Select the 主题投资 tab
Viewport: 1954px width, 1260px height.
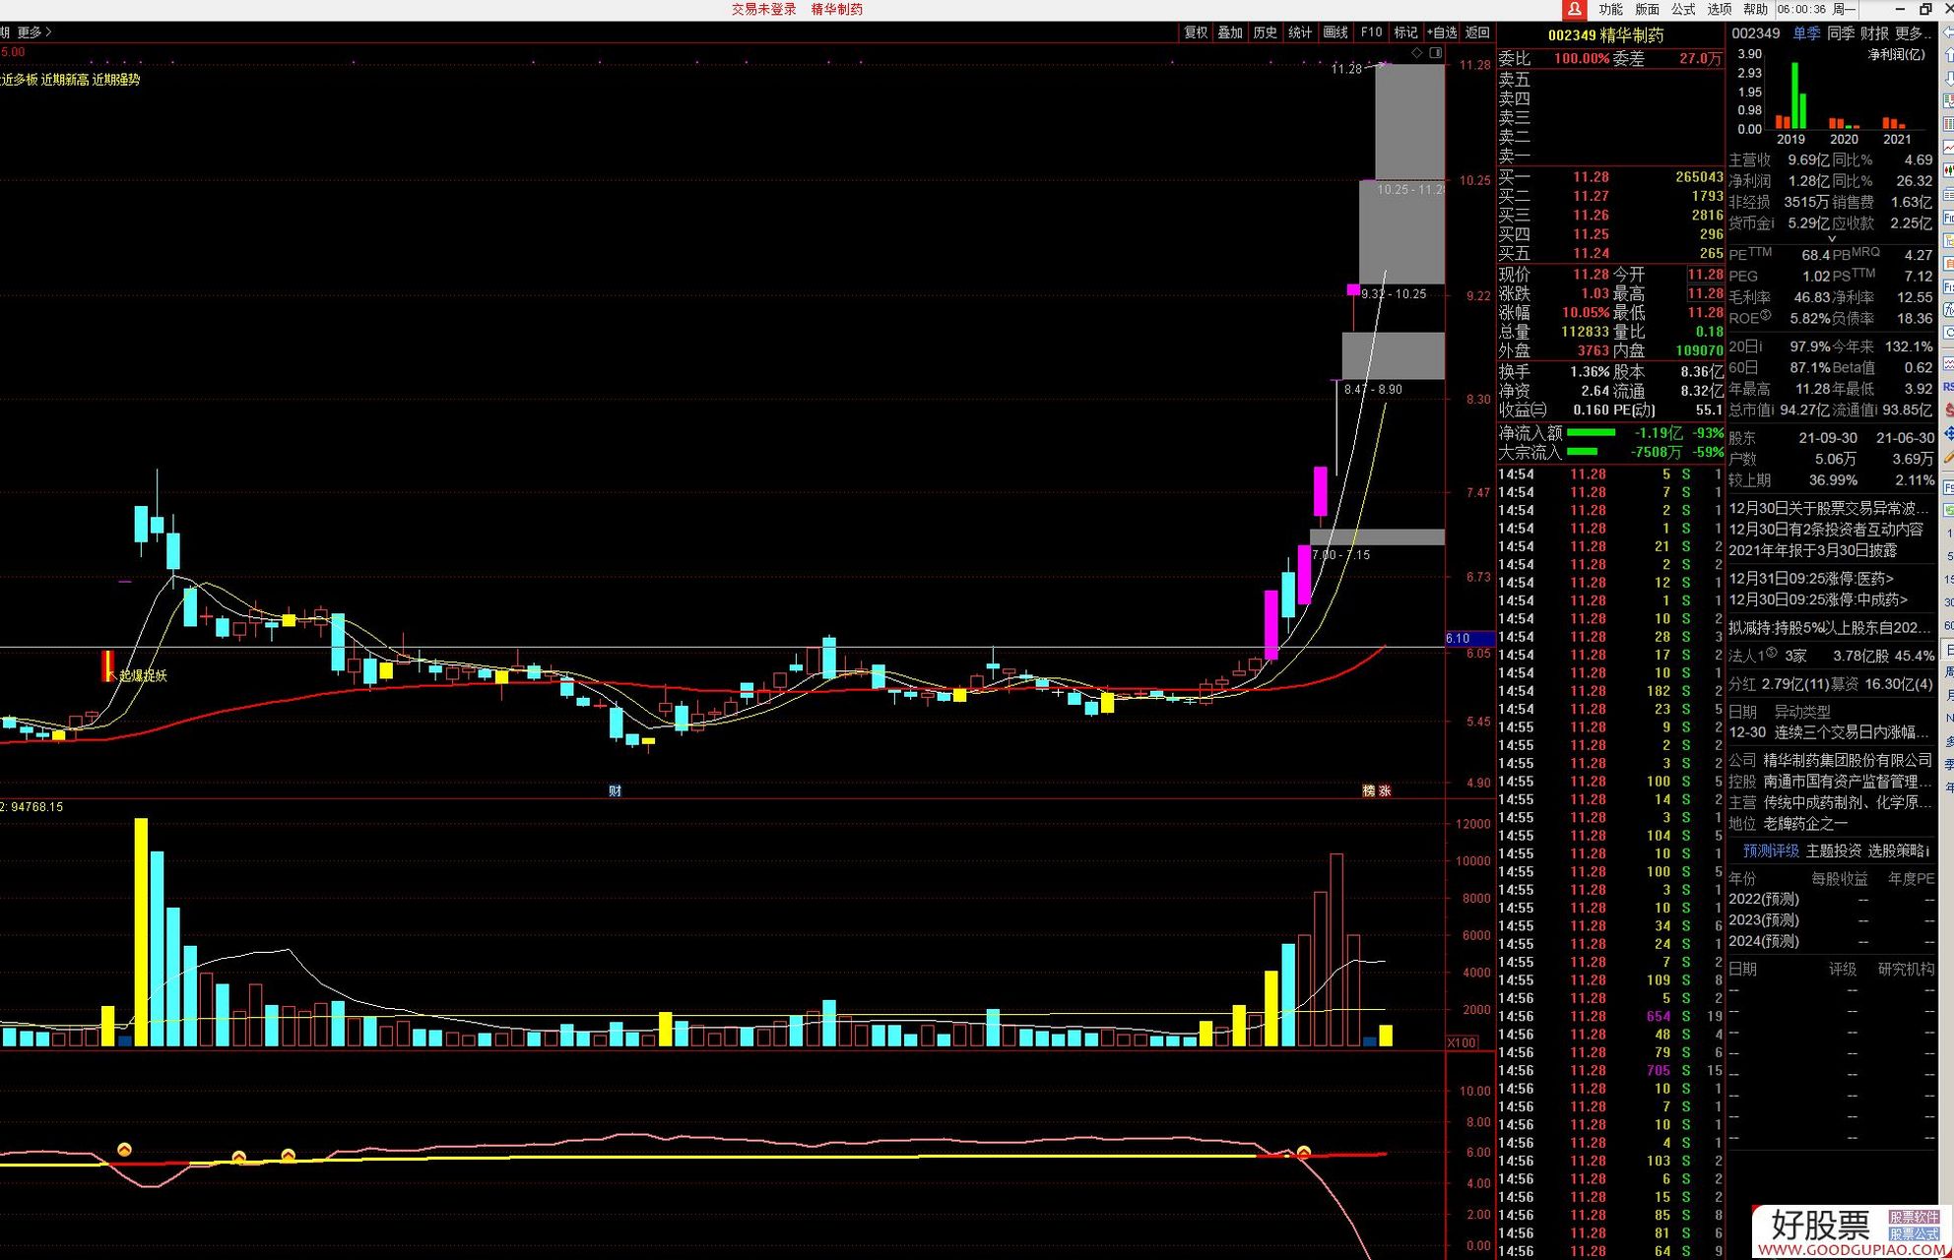tap(1834, 850)
